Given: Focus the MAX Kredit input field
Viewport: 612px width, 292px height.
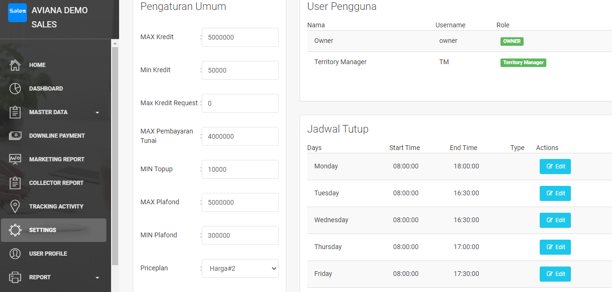Looking at the screenshot, I should pos(240,37).
